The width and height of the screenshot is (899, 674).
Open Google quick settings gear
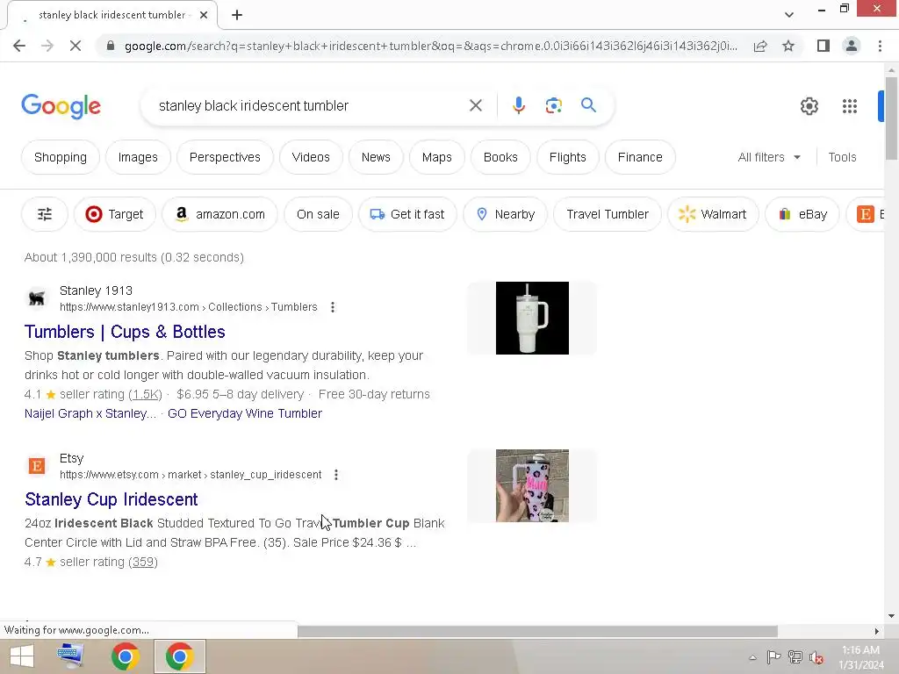809,106
